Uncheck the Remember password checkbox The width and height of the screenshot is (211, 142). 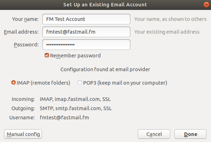[47, 55]
